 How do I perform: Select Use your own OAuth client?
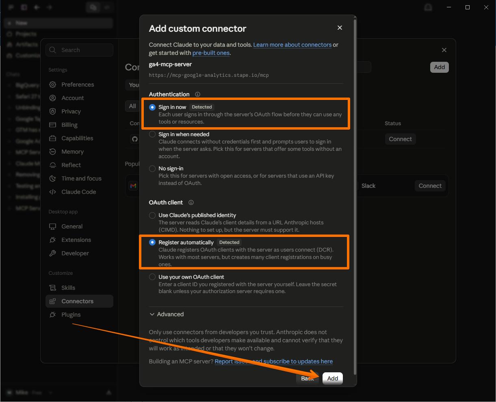[152, 277]
